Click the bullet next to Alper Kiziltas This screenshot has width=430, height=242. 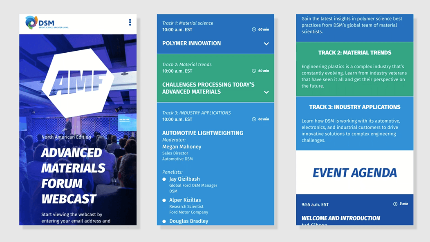pos(164,200)
